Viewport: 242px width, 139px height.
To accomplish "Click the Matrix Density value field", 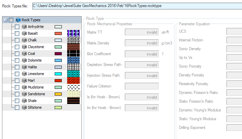I will (x=142, y=43).
